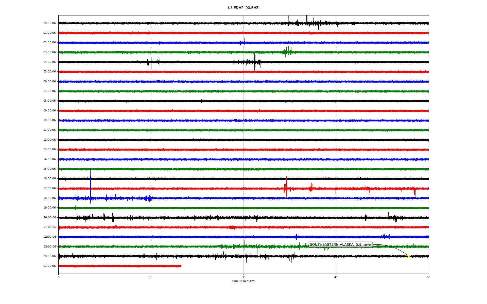This screenshot has height=304, width=487.
Task: Click the 60 minute x-axis tick label
Action: 428,277
